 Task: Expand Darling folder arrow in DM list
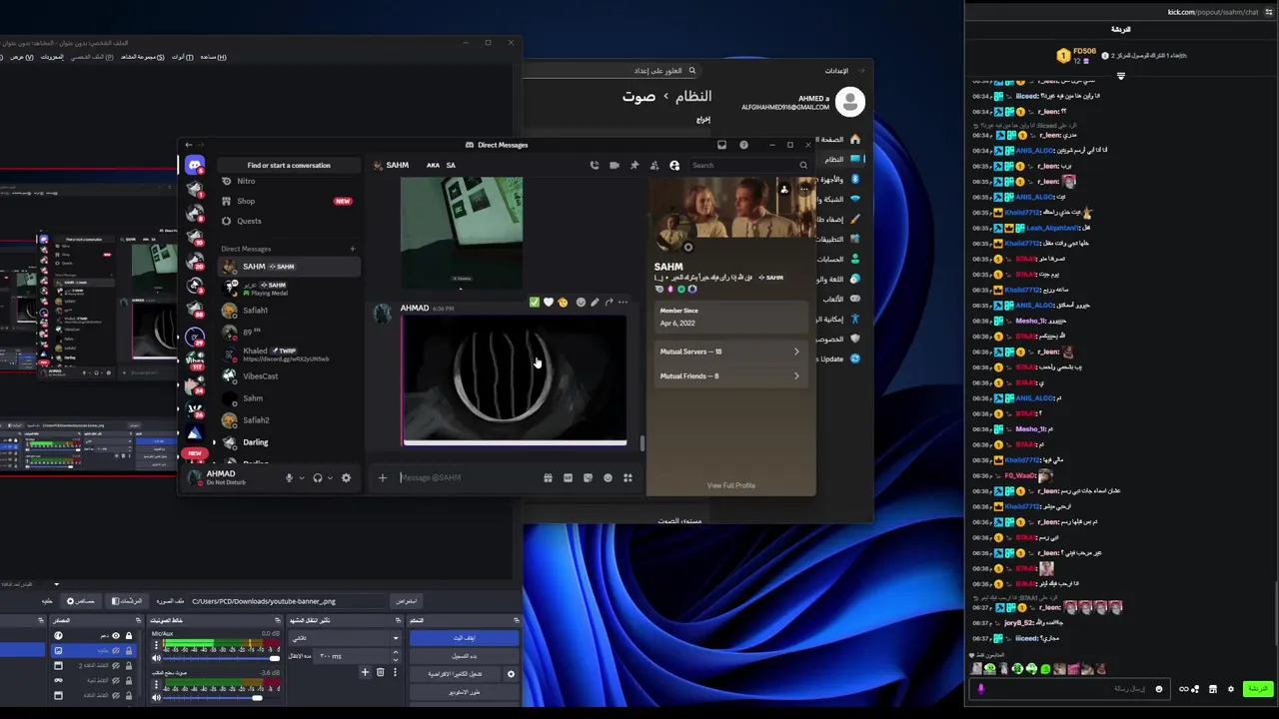212,442
